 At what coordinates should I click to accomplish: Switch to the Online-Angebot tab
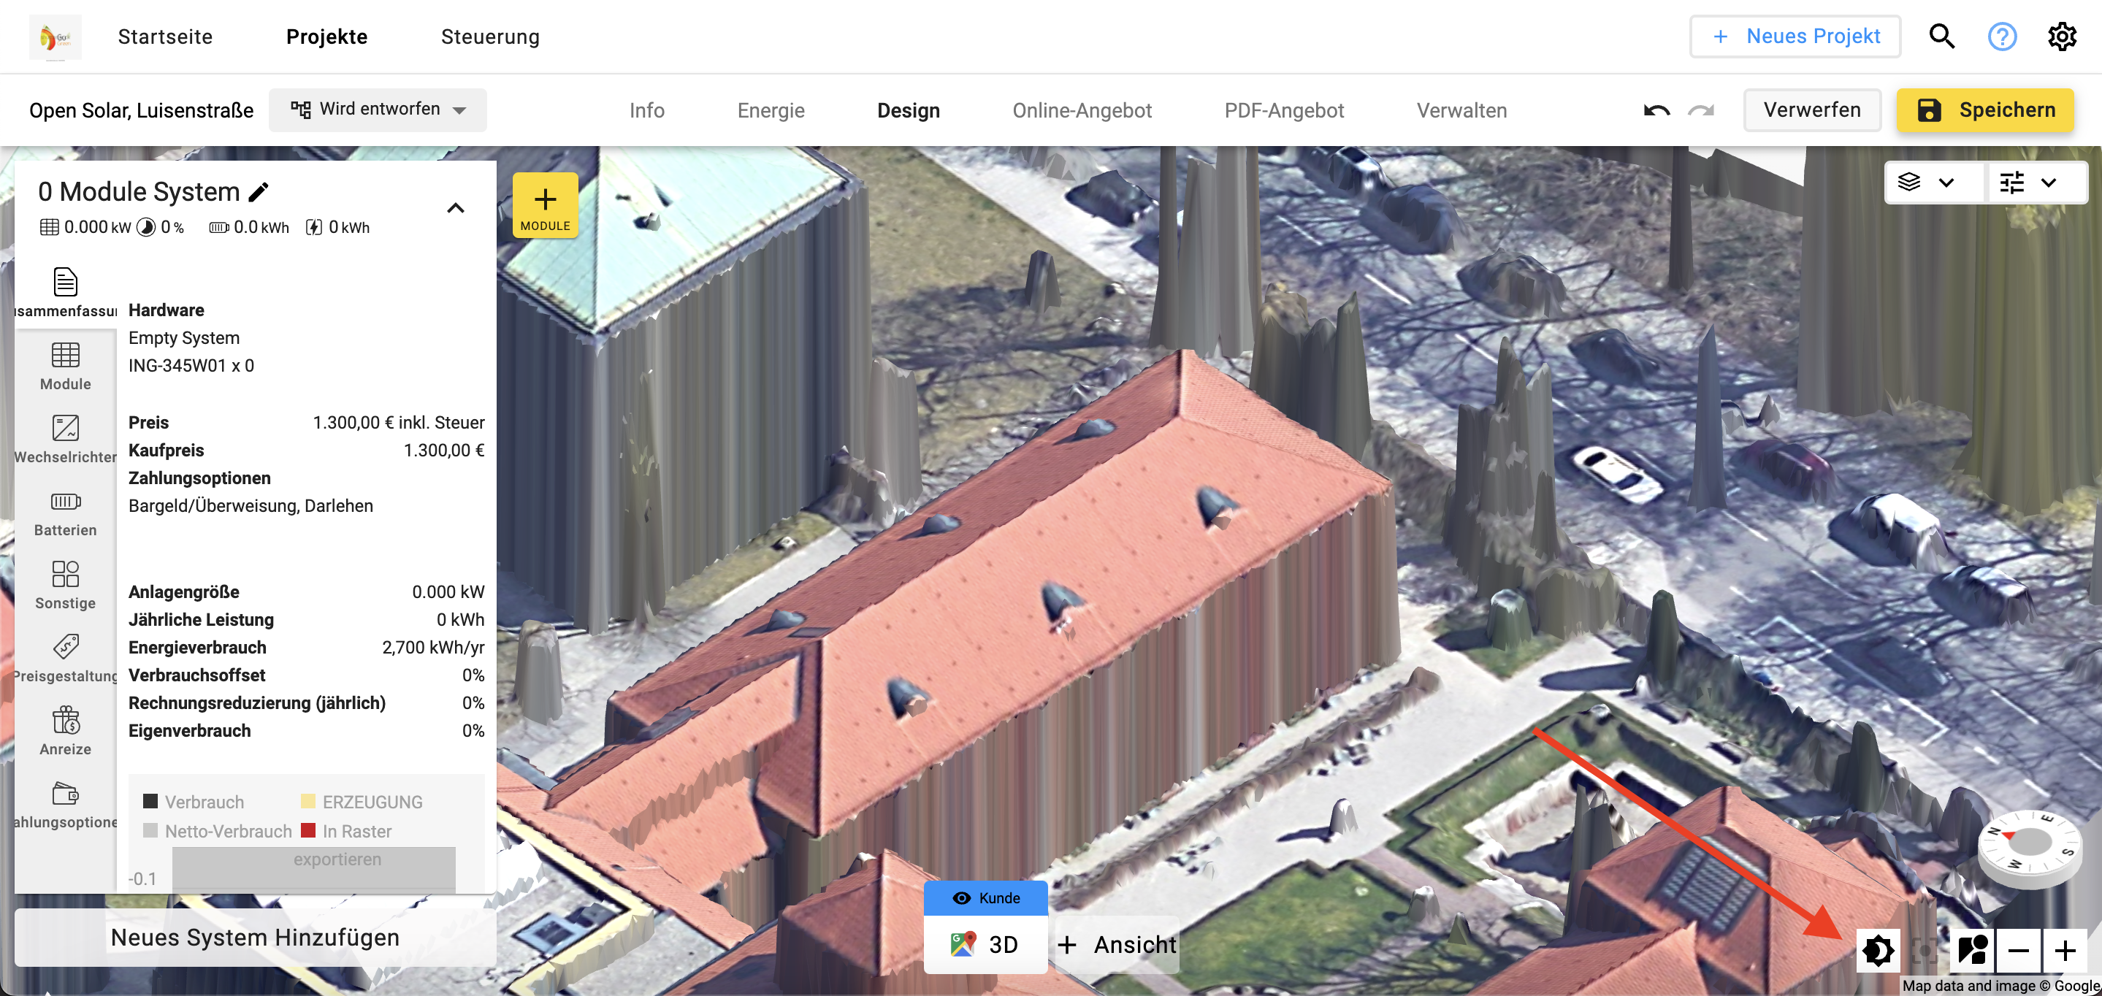click(x=1082, y=110)
